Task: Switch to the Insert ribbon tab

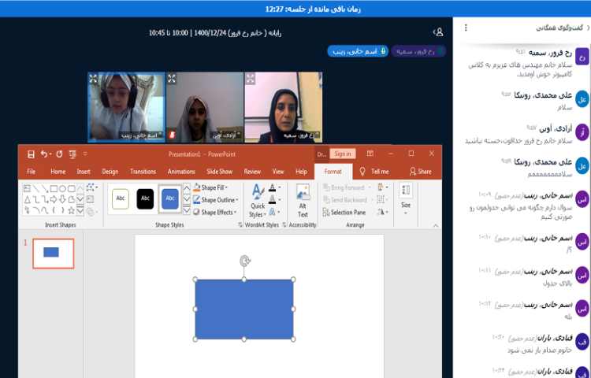Action: [x=84, y=172]
